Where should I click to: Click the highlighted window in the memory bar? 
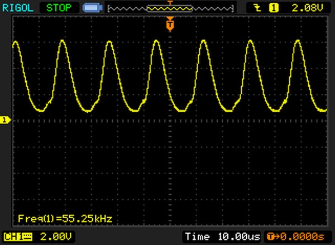pos(170,9)
